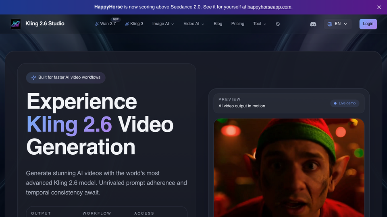Click the WORKFLOW label

tap(97, 213)
